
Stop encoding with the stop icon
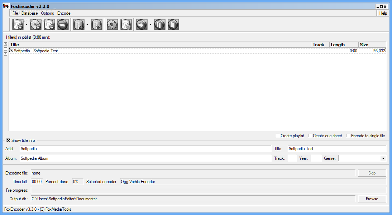tap(173, 24)
